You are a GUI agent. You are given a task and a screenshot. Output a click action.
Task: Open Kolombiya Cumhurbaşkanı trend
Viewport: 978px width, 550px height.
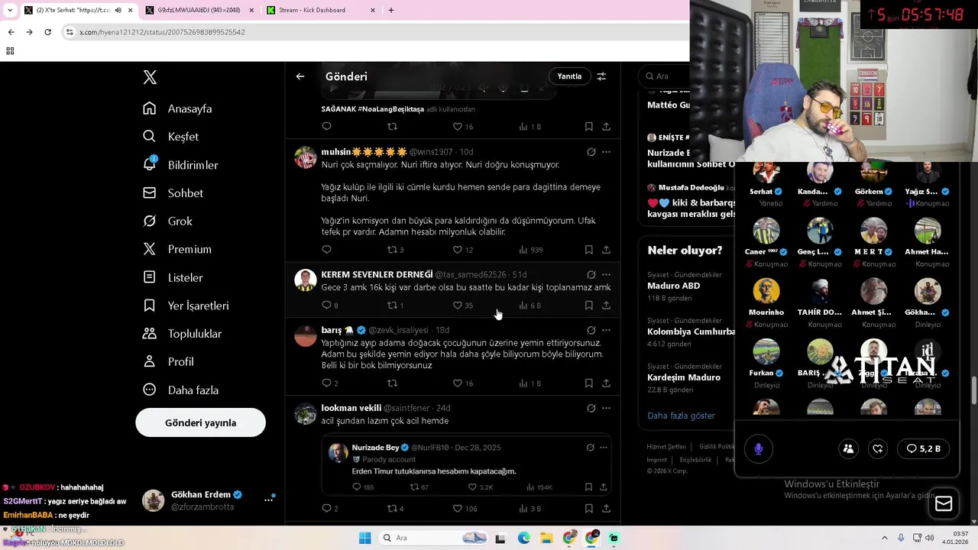tap(691, 332)
